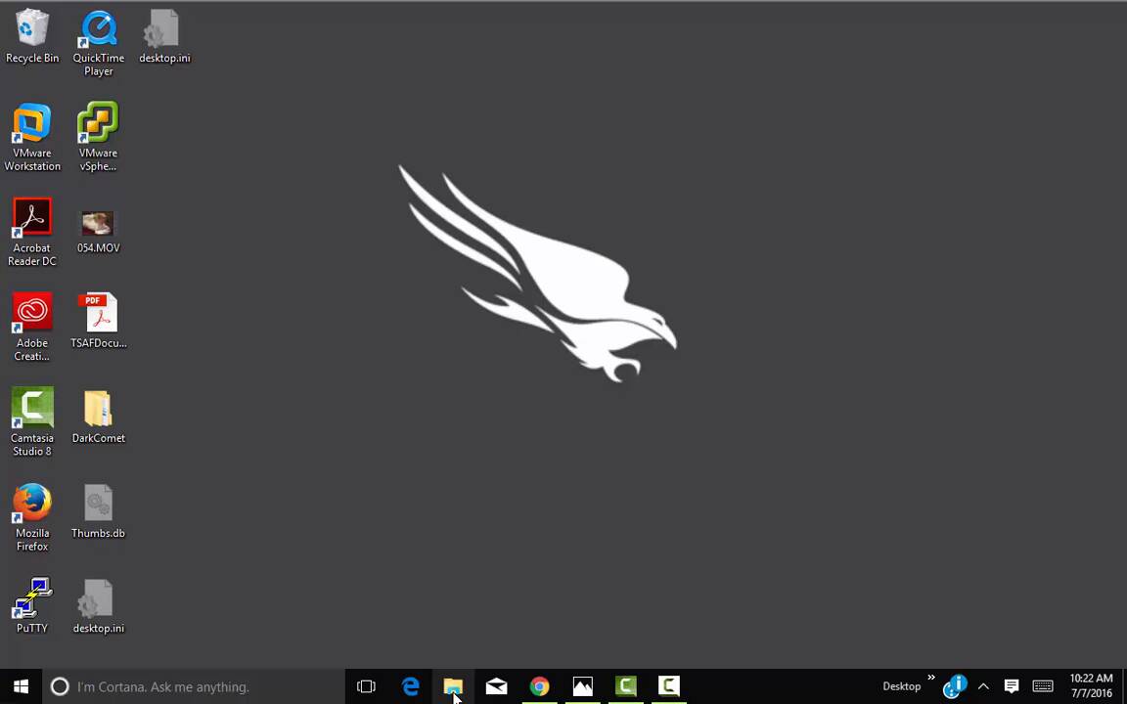Image resolution: width=1127 pixels, height=704 pixels.
Task: Open the Action Center notifications
Action: click(1012, 686)
